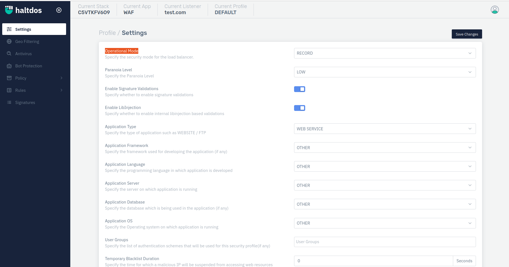Viewport: 509px width, 267px height.
Task: Click the Save Changes button
Action: pos(467,34)
